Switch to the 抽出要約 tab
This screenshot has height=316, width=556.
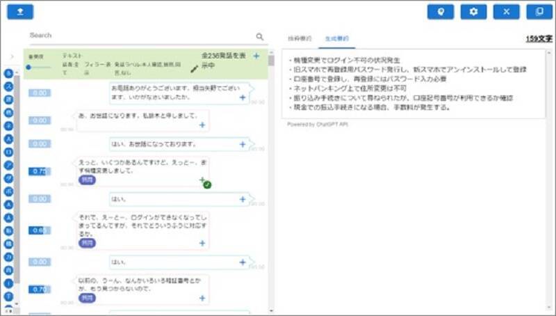pos(300,38)
